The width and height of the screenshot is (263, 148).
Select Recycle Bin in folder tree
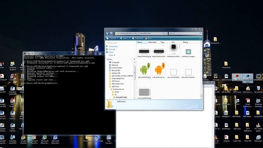pos(115,70)
